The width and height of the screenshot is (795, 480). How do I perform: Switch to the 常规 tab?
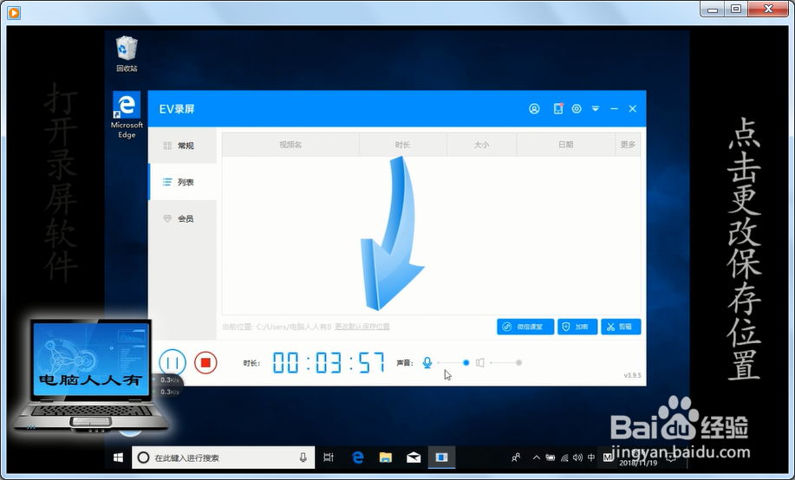coord(183,146)
